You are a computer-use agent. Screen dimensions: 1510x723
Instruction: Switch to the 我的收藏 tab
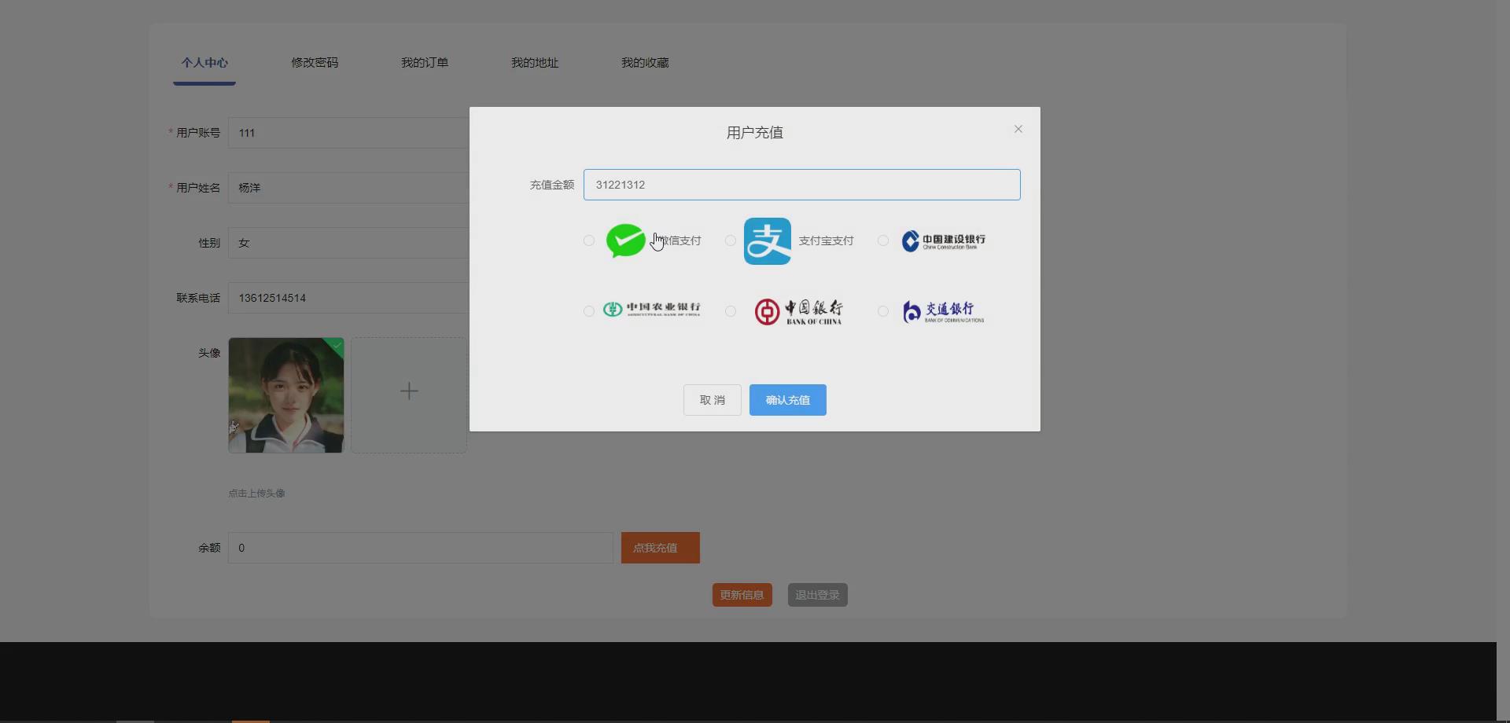644,63
